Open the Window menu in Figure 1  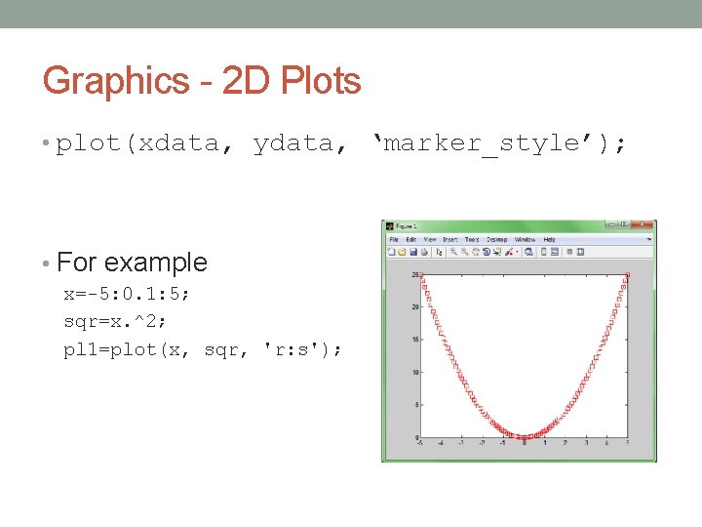pos(526,240)
